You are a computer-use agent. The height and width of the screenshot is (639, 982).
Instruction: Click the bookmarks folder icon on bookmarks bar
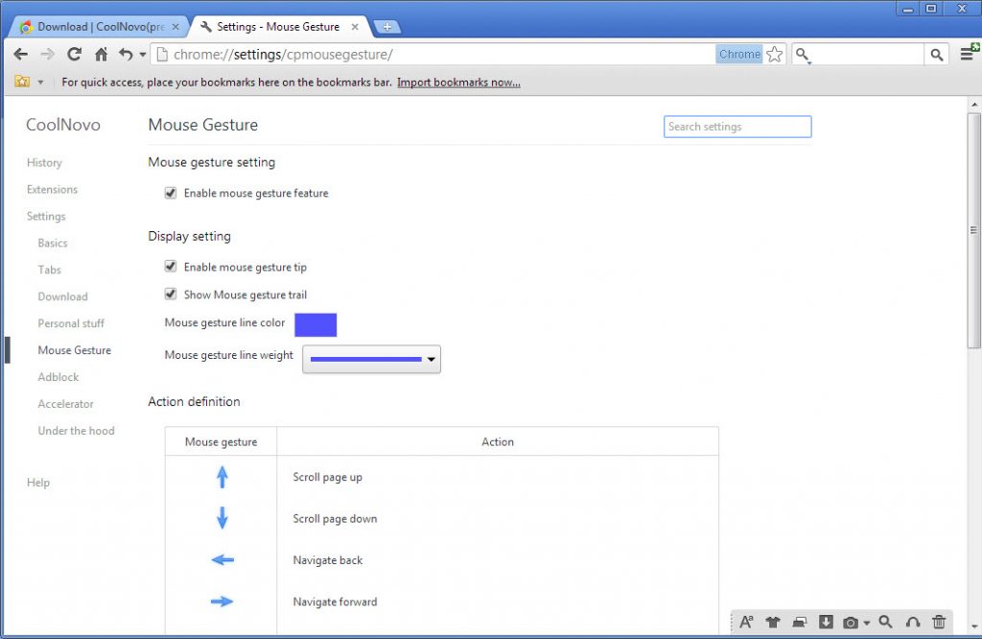click(23, 83)
